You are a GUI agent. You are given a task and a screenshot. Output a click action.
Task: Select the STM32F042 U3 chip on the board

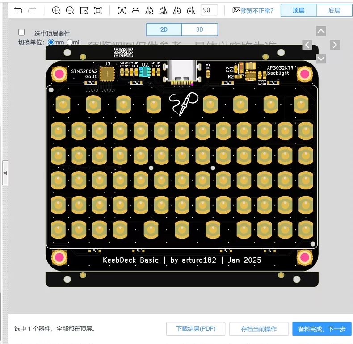pyautogui.click(x=107, y=74)
